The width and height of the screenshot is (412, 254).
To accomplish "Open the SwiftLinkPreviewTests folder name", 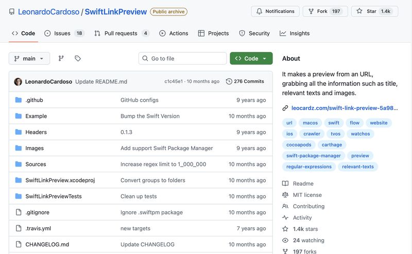I will click(x=54, y=196).
